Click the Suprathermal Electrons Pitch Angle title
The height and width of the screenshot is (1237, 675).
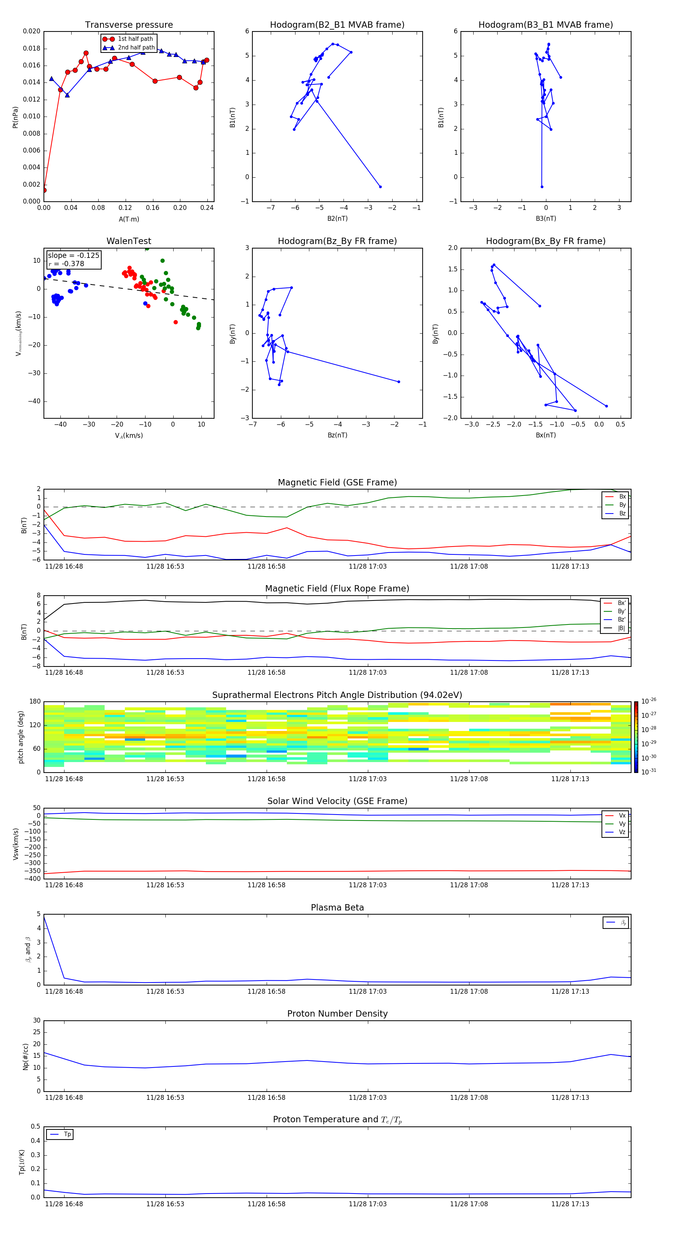coord(337,695)
